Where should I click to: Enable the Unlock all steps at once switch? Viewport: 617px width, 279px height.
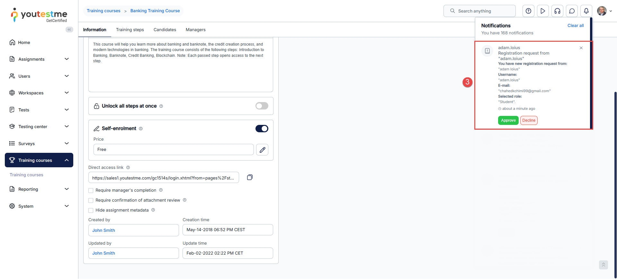[262, 106]
